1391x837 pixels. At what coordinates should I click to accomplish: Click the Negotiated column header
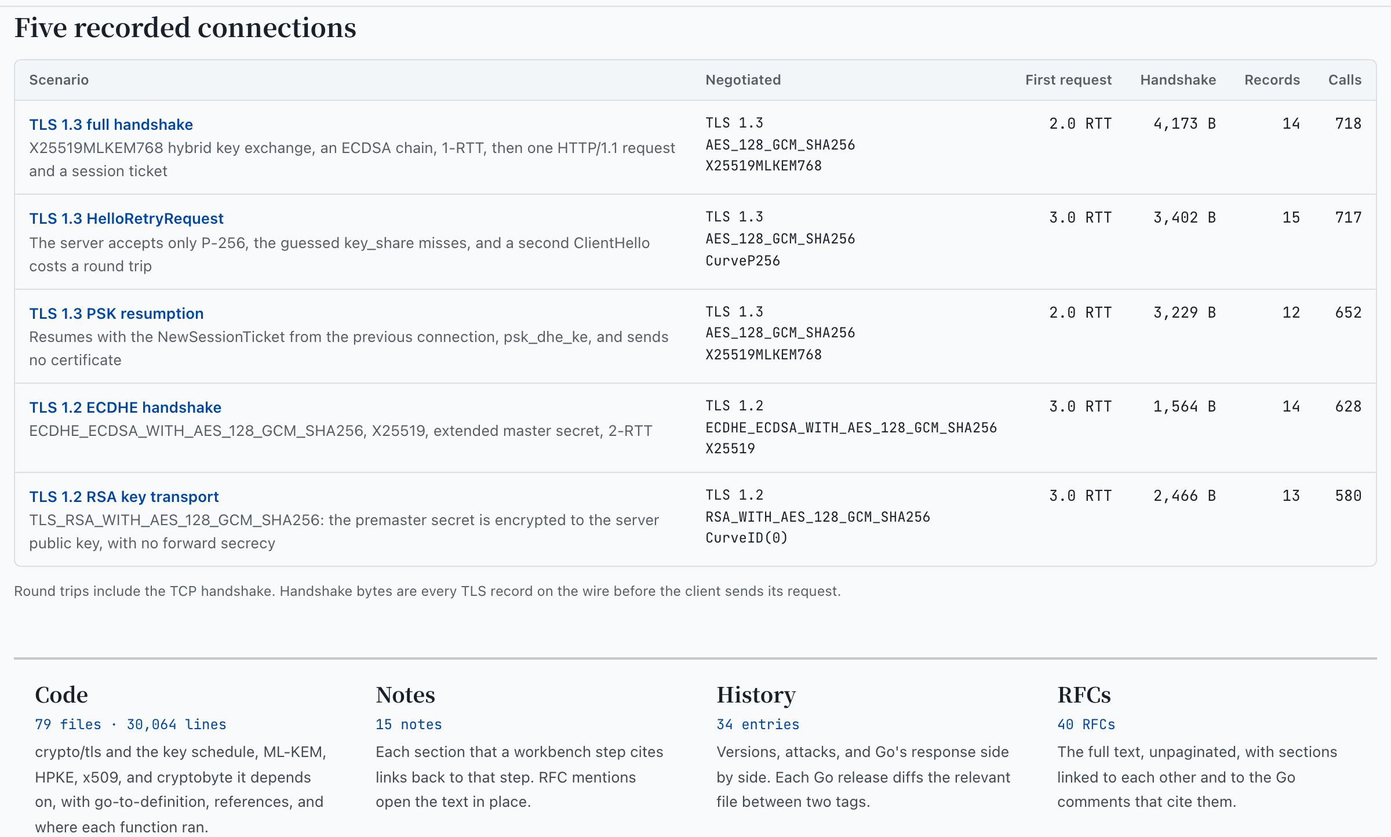[x=743, y=80]
